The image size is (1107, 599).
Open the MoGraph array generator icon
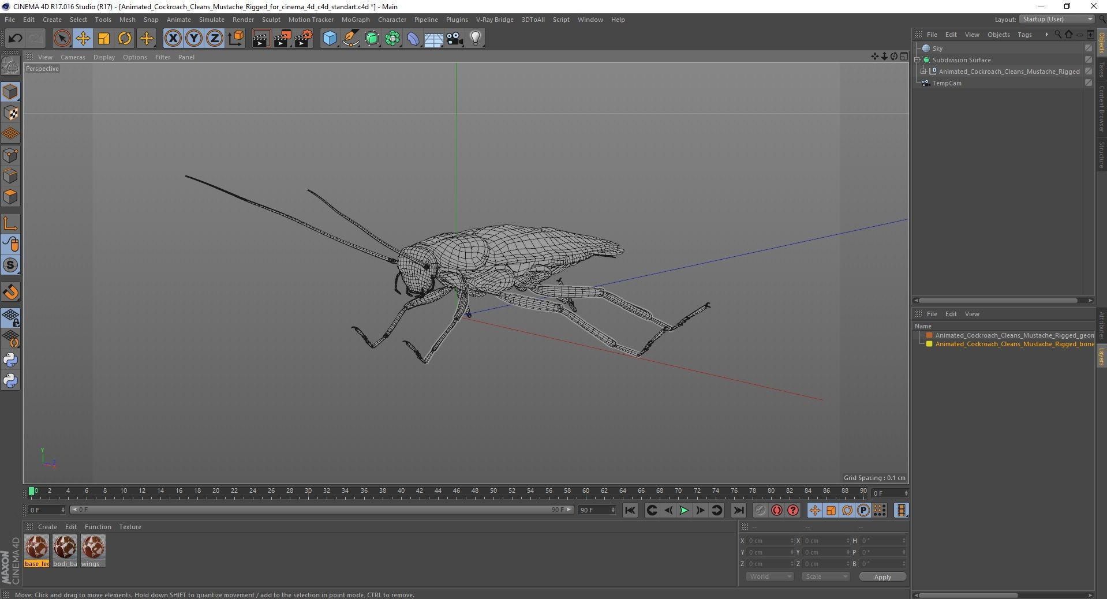392,39
